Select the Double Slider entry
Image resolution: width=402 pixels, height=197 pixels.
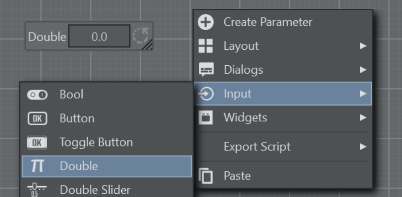point(95,190)
